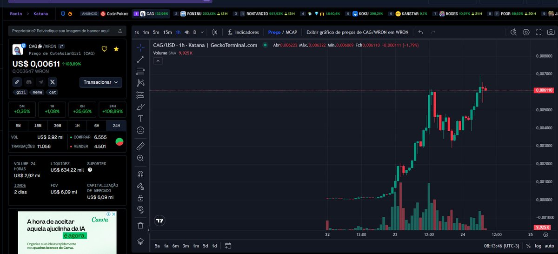Select the 1s timeframe
The height and width of the screenshot is (254, 558).
(137, 32)
